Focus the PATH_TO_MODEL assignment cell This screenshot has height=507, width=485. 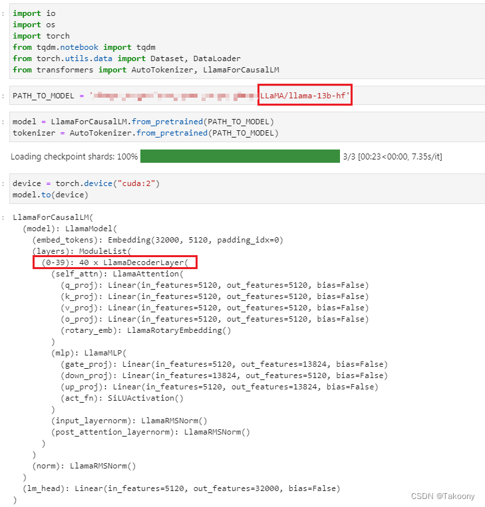coord(247,96)
